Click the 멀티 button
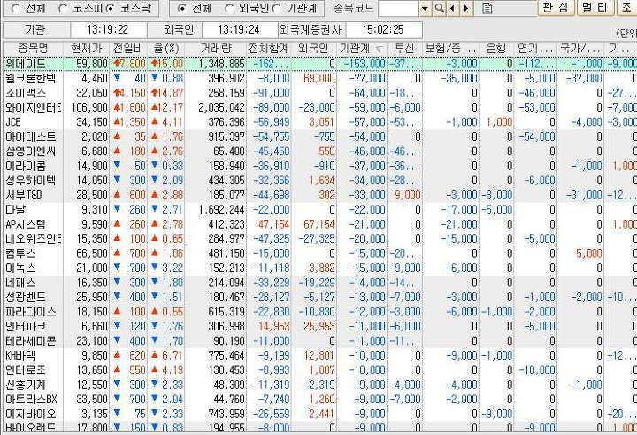This screenshot has width=637, height=435. (595, 7)
